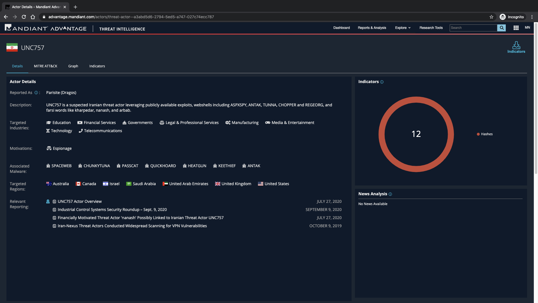Screen dimensions: 538x303
Task: Click the search magnifier button
Action: pyautogui.click(x=501, y=28)
